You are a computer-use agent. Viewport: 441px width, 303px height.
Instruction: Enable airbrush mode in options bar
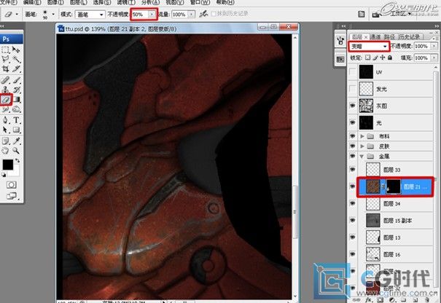[x=203, y=14]
